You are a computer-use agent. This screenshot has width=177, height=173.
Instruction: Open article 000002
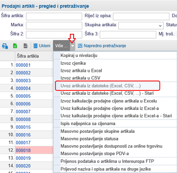23,73
